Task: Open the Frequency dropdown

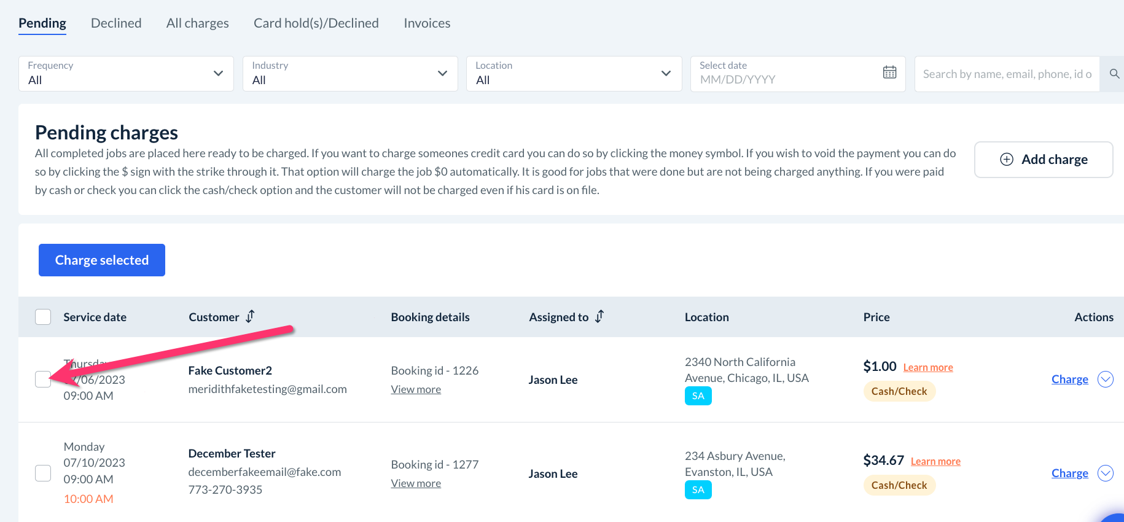Action: pyautogui.click(x=126, y=74)
